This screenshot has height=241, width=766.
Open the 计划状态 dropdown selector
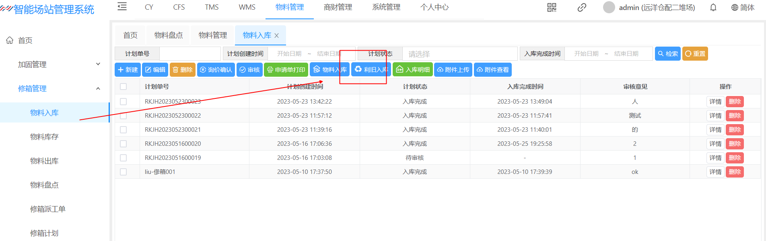[x=459, y=54]
